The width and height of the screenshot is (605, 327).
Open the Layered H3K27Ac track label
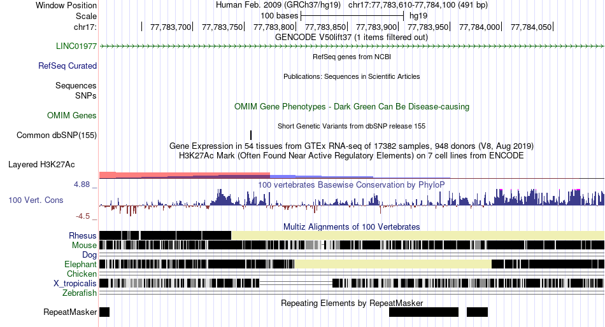point(41,165)
